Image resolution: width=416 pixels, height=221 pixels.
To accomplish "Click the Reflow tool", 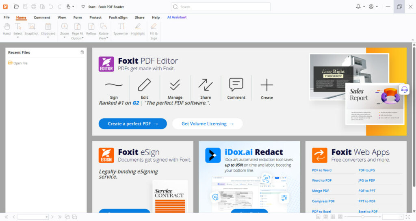I will point(91,29).
